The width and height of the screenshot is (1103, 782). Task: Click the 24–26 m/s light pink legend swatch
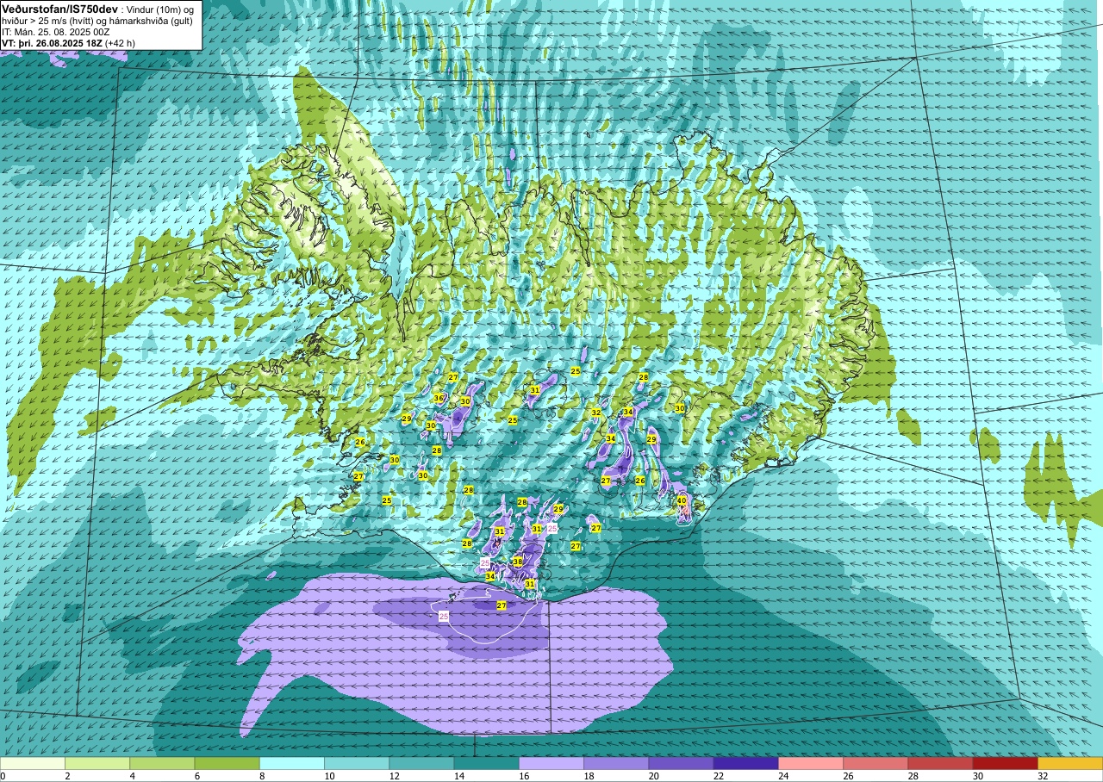tap(811, 763)
